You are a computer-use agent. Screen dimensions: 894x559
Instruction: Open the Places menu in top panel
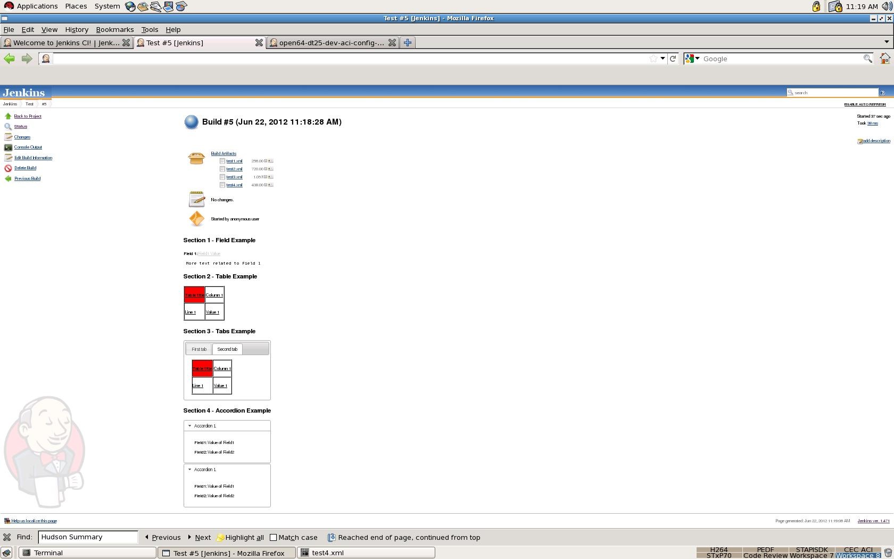click(76, 6)
